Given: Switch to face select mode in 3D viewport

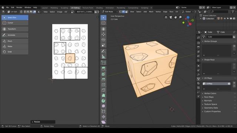Looking at the screenshot, I should coord(126,12).
